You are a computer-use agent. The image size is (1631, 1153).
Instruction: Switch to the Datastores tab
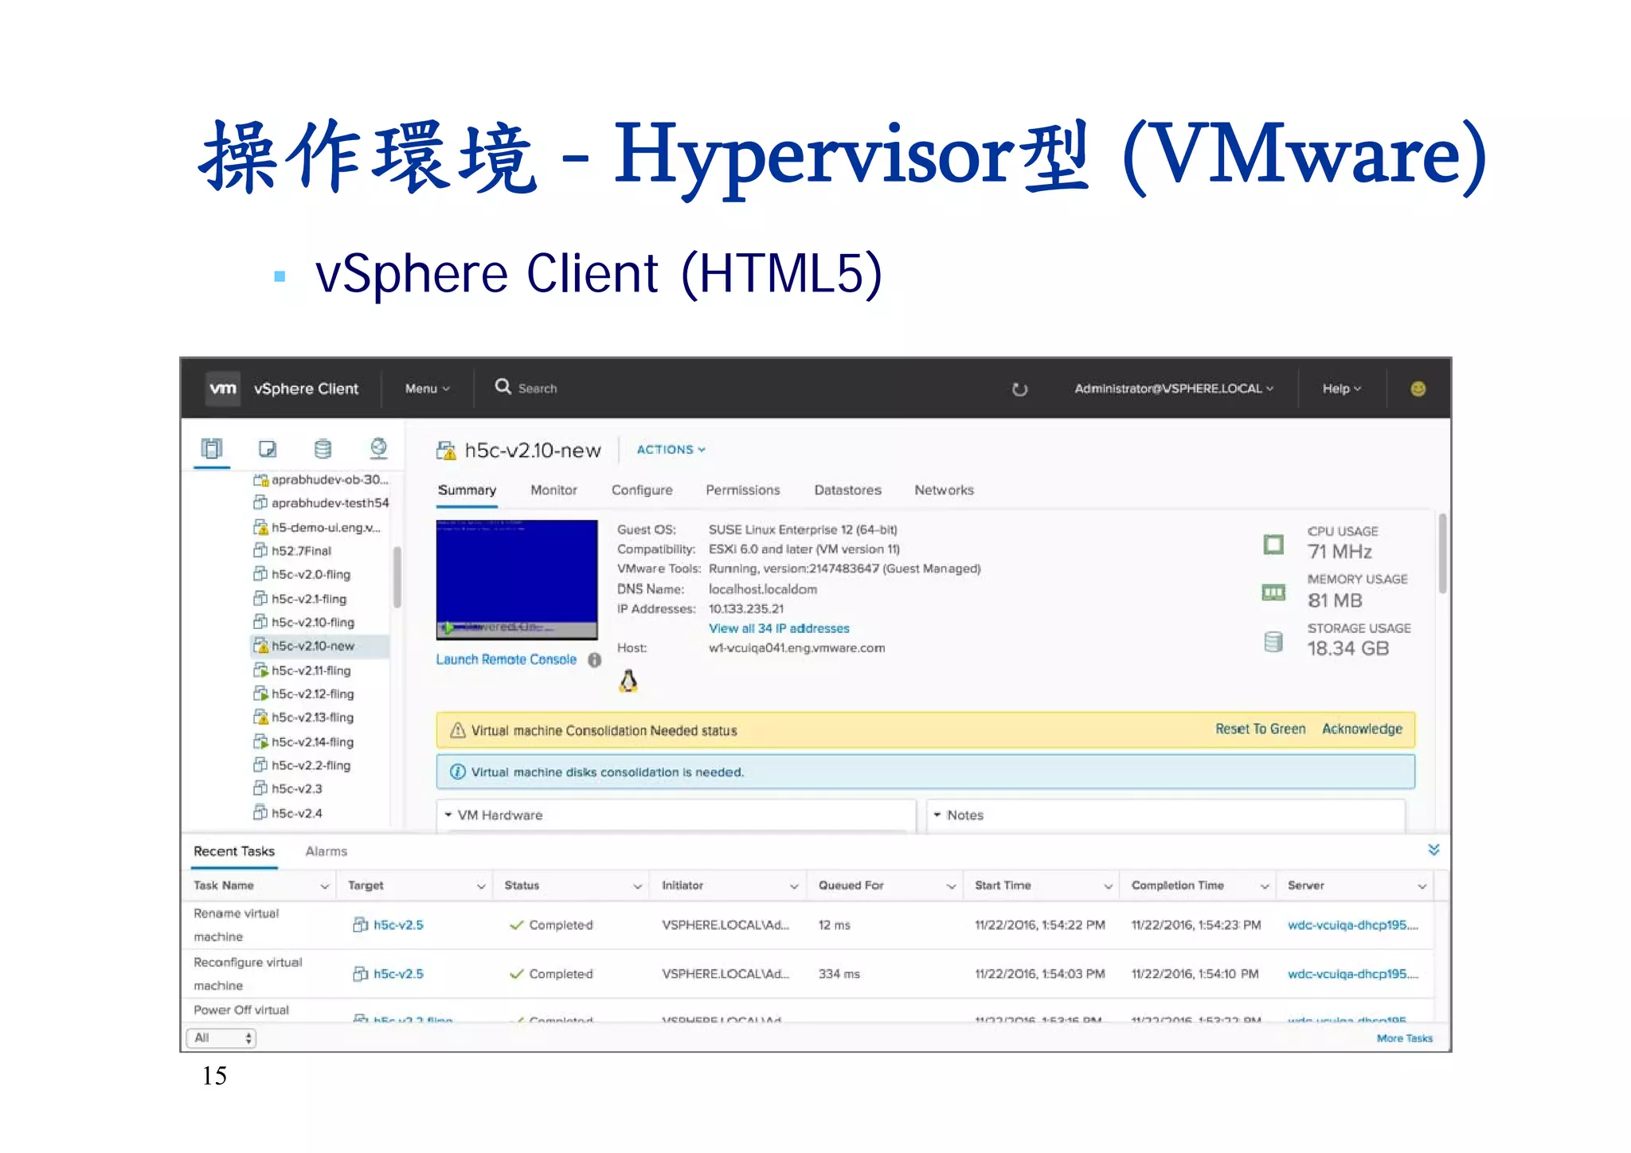[x=847, y=490]
